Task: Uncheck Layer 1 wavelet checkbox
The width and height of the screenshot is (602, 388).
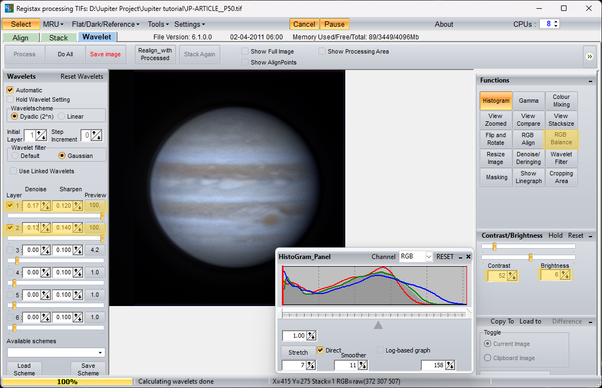Action: click(x=10, y=205)
